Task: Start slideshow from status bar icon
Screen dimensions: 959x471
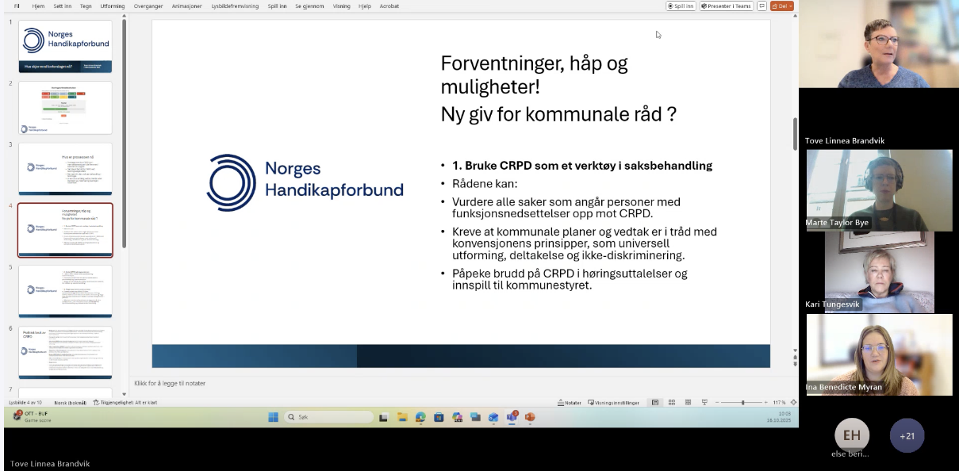Action: tap(704, 402)
